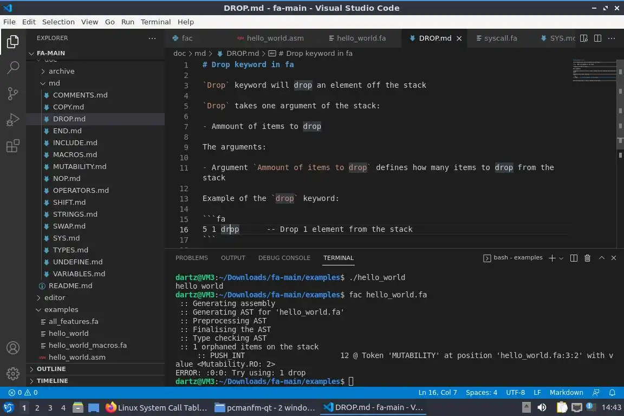Expand the editor folder
This screenshot has width=624, height=416.
point(95,298)
